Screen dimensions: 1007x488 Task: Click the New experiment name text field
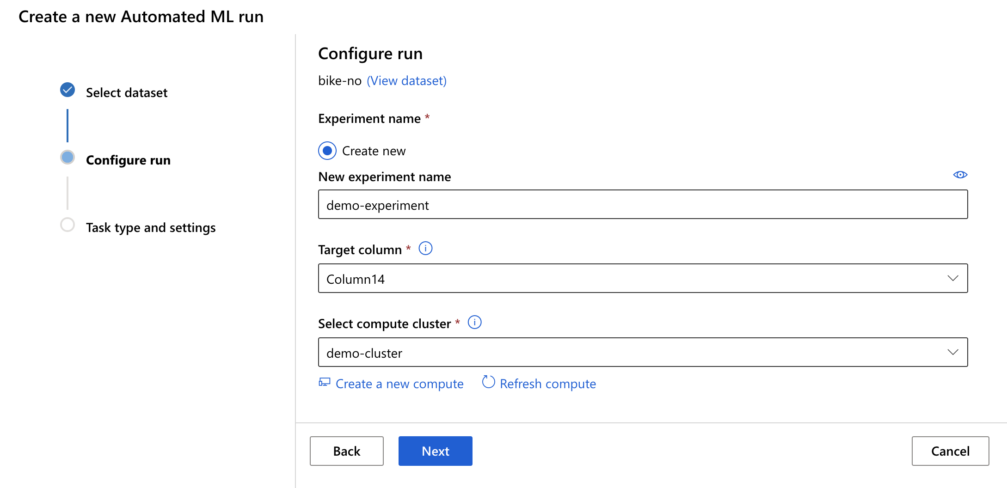[643, 204]
